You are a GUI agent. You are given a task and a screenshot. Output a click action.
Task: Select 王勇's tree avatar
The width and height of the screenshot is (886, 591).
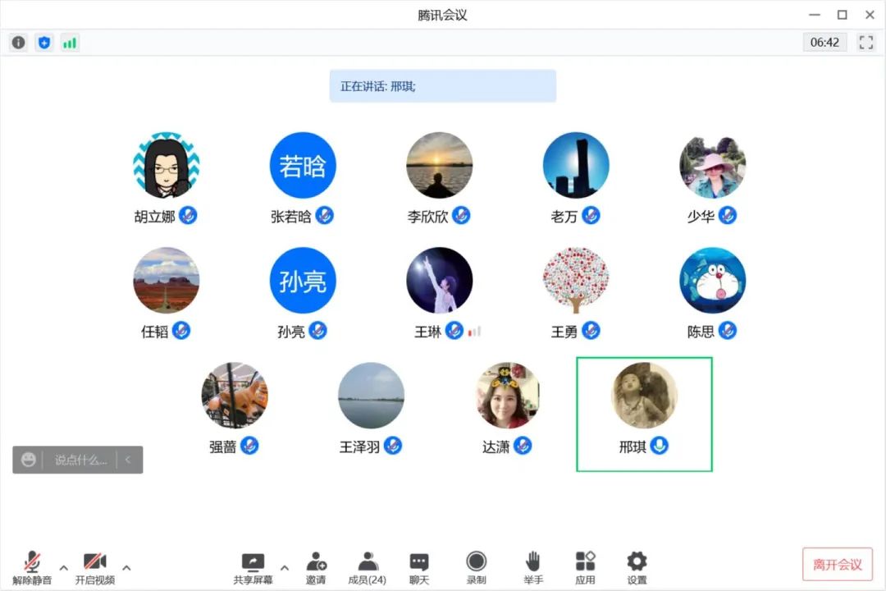coord(576,280)
